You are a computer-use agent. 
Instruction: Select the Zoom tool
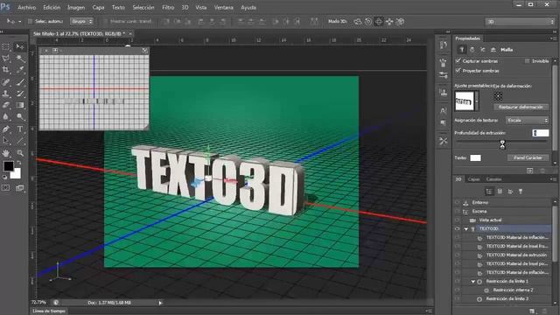19,153
